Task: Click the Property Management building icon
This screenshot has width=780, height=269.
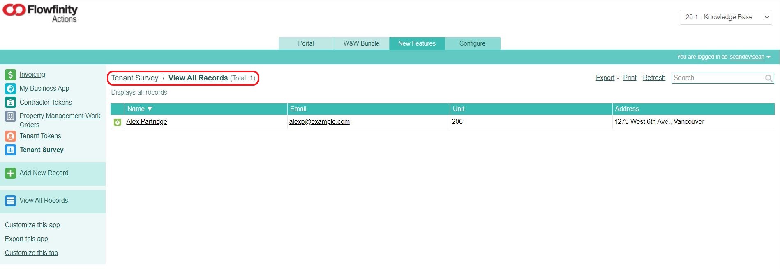Action: [10, 116]
